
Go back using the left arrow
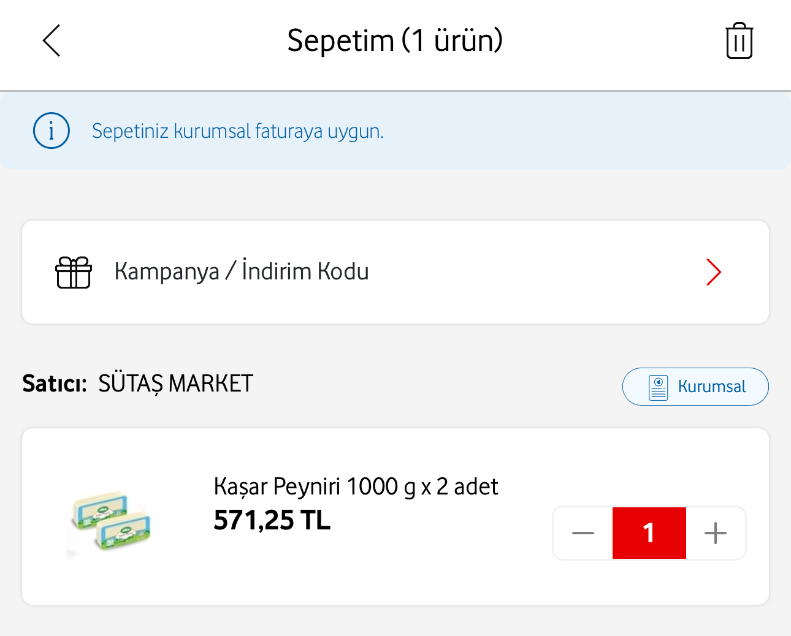click(x=52, y=41)
